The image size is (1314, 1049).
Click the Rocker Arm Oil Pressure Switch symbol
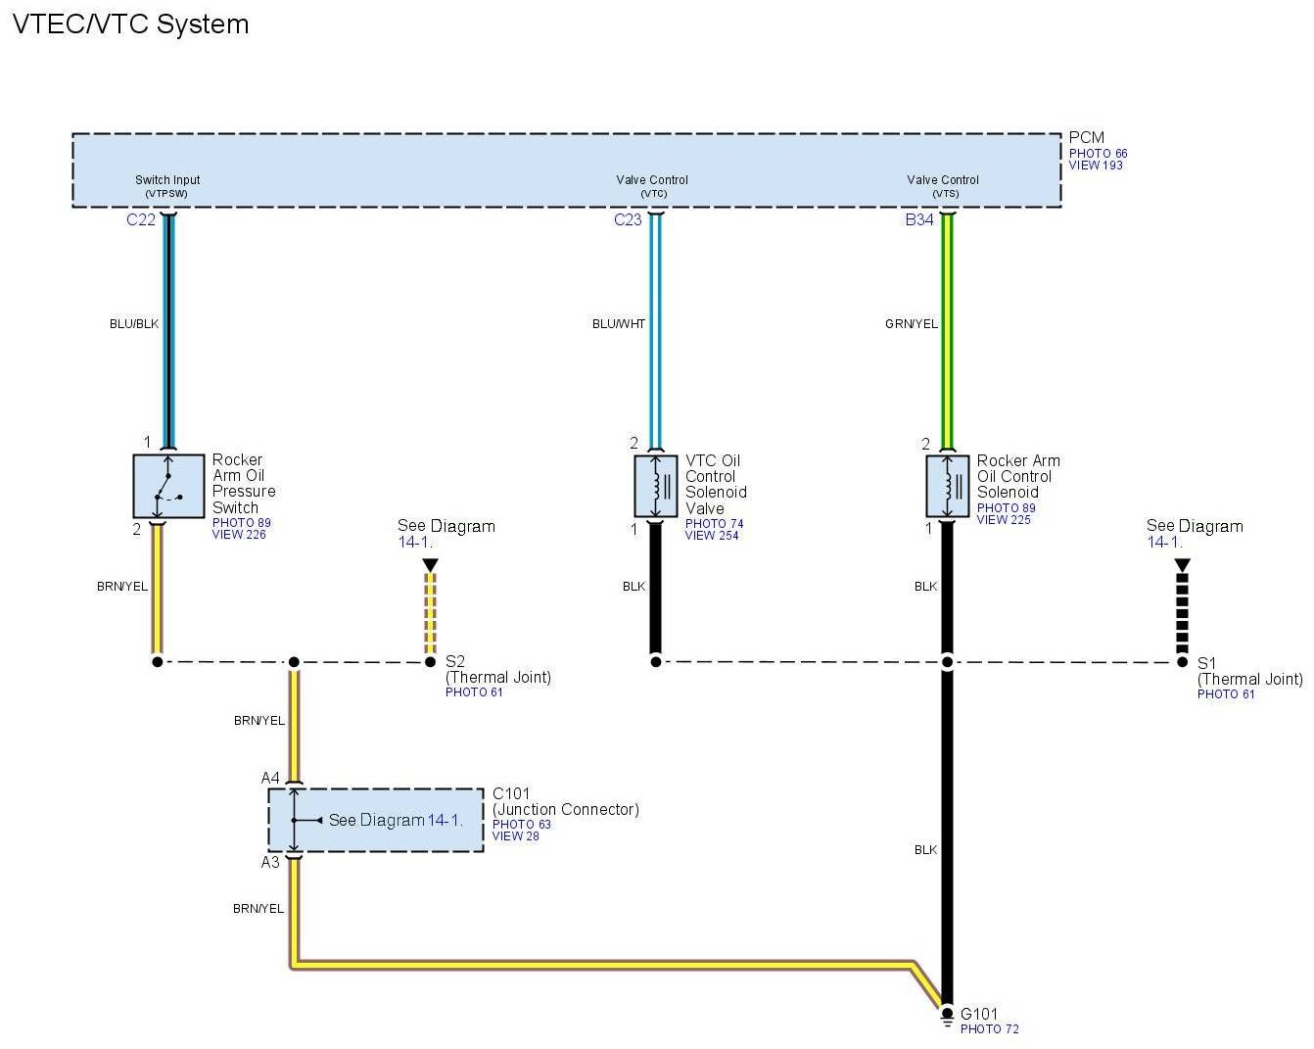[168, 486]
